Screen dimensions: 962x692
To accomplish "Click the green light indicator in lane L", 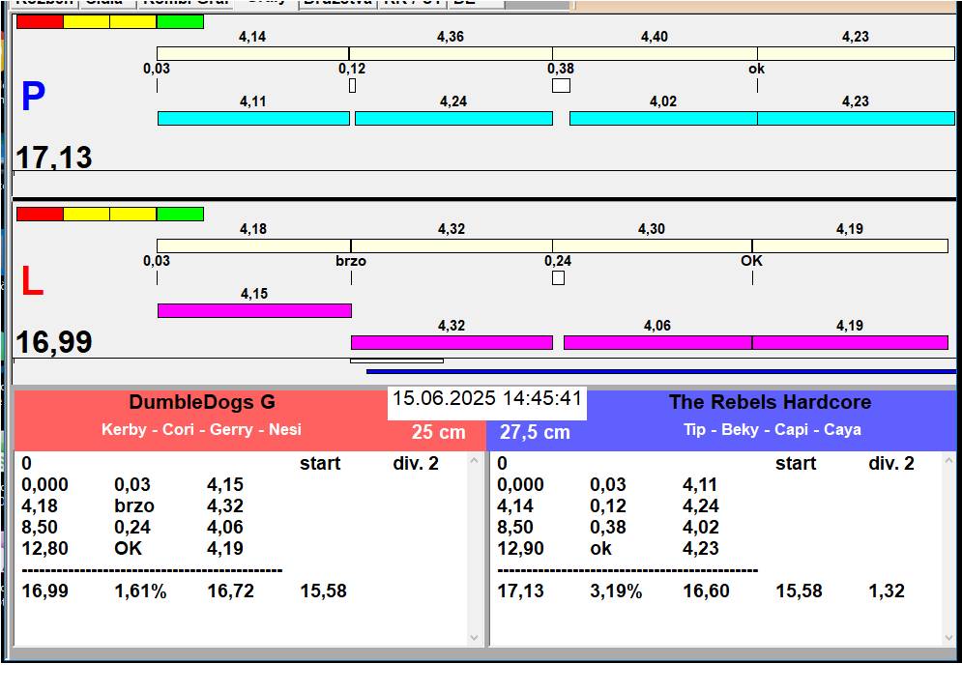I will tap(180, 214).
